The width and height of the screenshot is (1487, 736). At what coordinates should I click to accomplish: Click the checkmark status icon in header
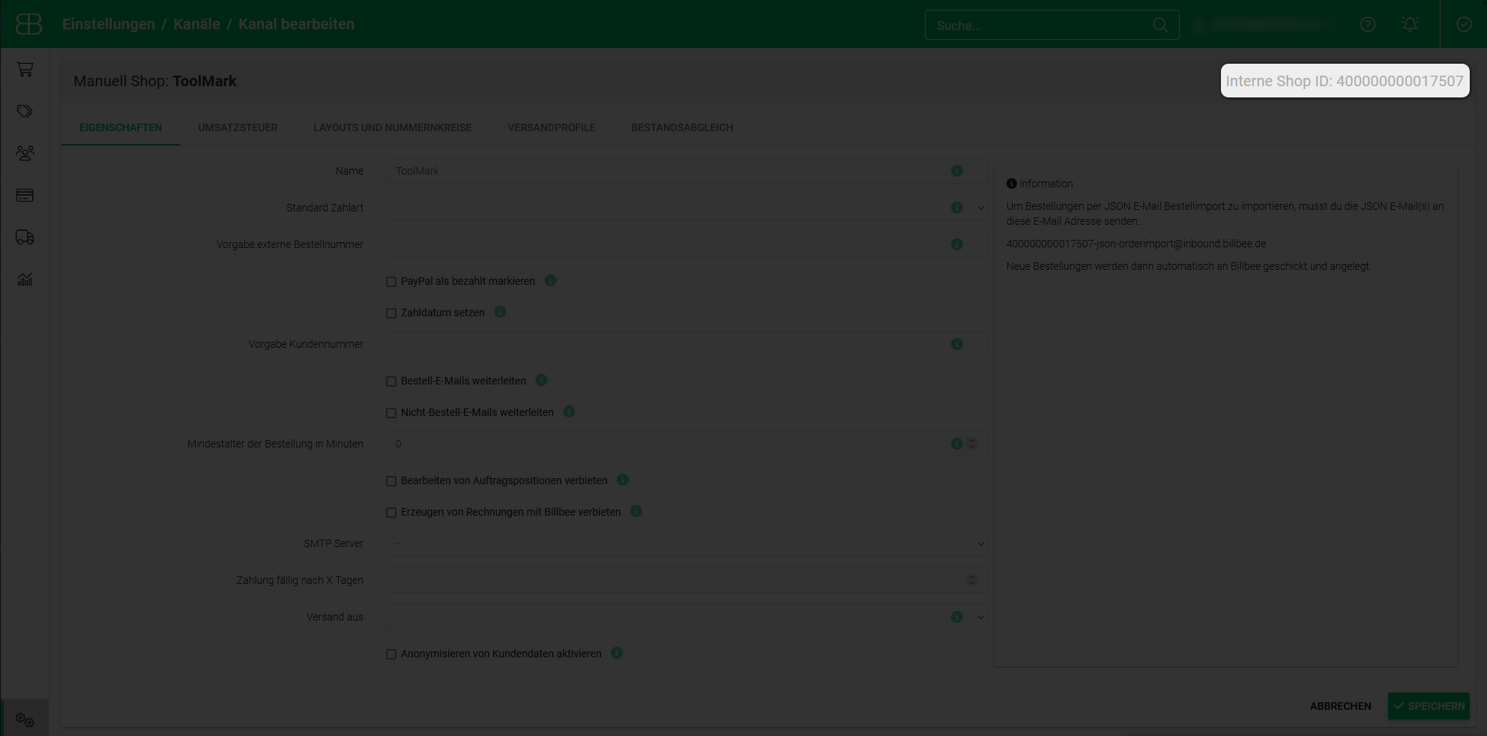[1464, 25]
